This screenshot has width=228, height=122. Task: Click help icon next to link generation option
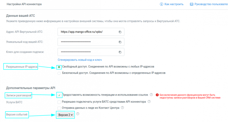coord(151,95)
